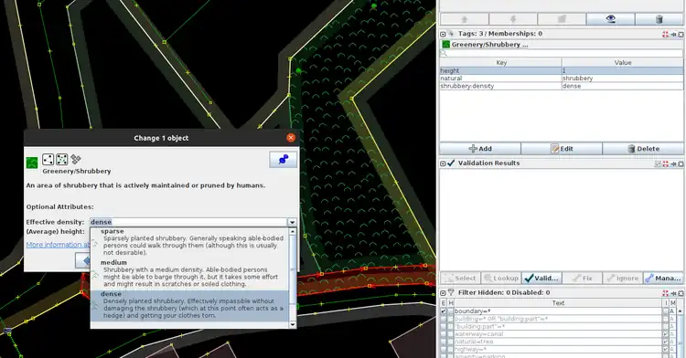Toggle the inverse checkbox for natural=tree filter

point(666,342)
